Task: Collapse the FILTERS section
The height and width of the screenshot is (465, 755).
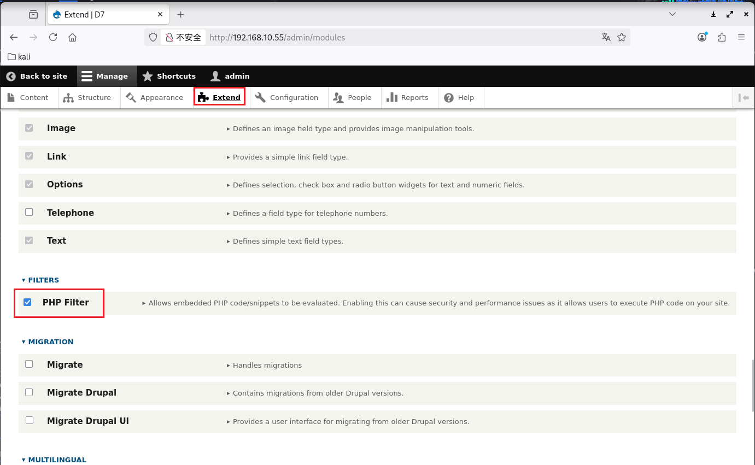Action: point(40,280)
